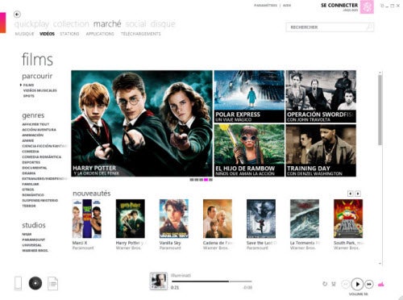Screen dimensions: 403x300
Task: Play the current track
Action: click(357, 284)
